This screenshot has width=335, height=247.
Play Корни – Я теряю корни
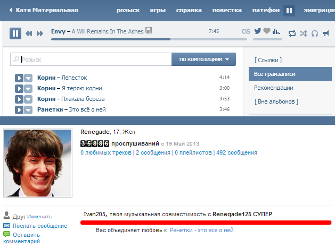tap(19, 89)
